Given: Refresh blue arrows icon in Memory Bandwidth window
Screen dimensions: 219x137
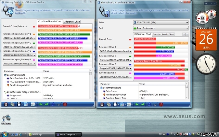Looking at the screenshot, I should coord(53,104).
